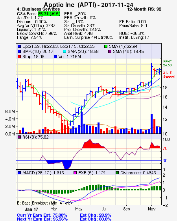Click the 12-Month RS: 92 label
177x221 pixels.
(144, 9)
